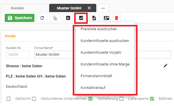This screenshot has width=174, height=106.
Task: Close the Muster GmbH tab
Action: [89, 8]
